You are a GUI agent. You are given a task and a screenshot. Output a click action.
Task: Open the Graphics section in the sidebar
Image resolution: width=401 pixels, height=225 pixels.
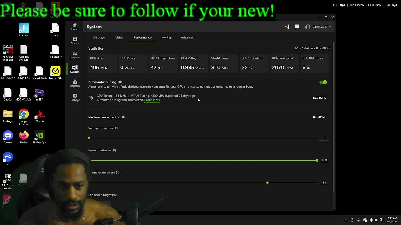point(75,55)
